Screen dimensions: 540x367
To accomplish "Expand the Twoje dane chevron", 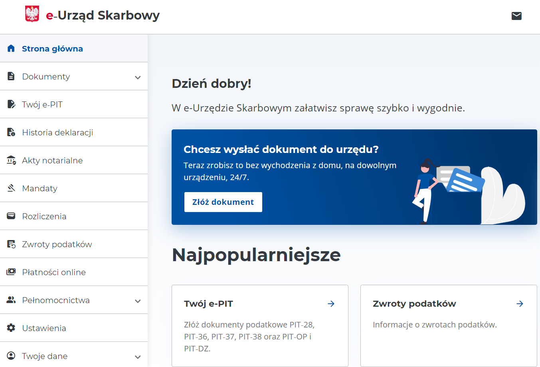I will tap(138, 357).
